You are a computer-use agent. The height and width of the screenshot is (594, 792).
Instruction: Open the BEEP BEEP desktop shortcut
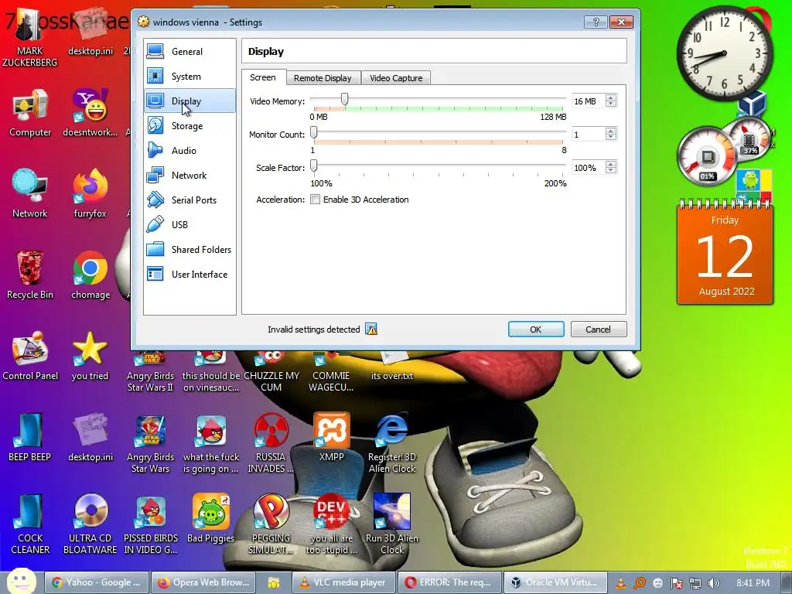pos(30,438)
